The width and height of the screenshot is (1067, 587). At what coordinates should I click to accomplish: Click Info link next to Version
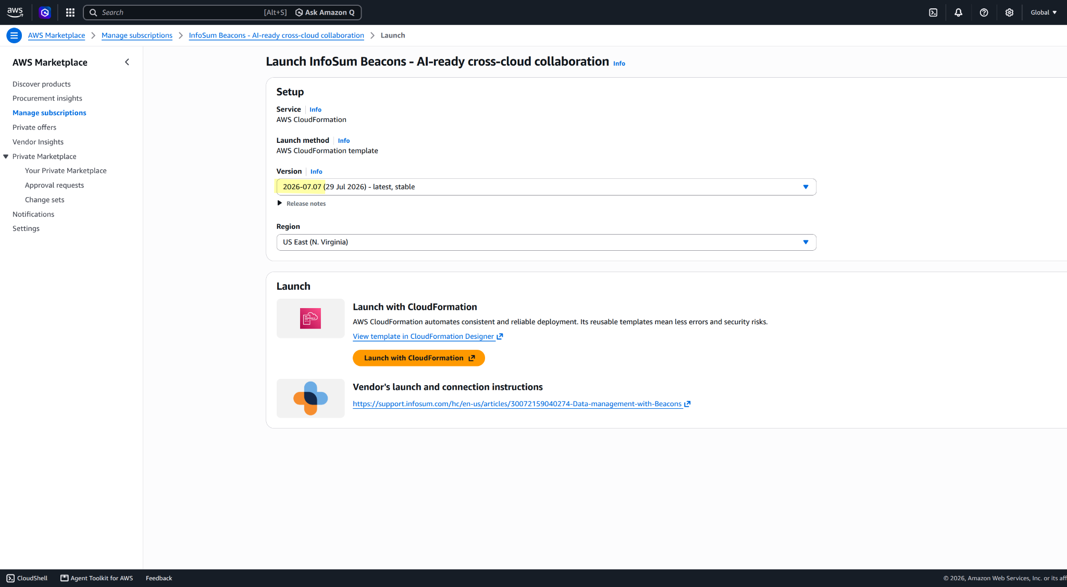316,172
